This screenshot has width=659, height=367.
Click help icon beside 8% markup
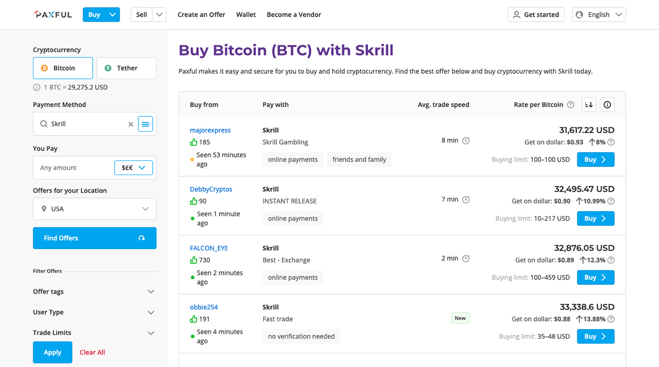611,142
